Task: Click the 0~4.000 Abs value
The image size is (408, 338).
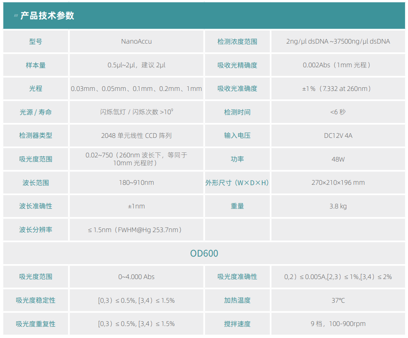Action: [x=137, y=277]
